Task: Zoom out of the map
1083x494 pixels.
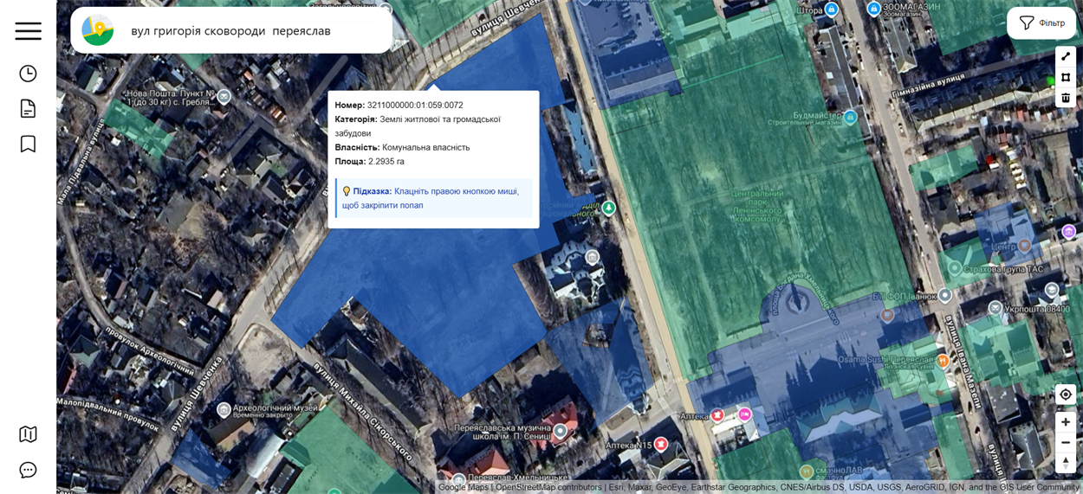Action: 1066,442
